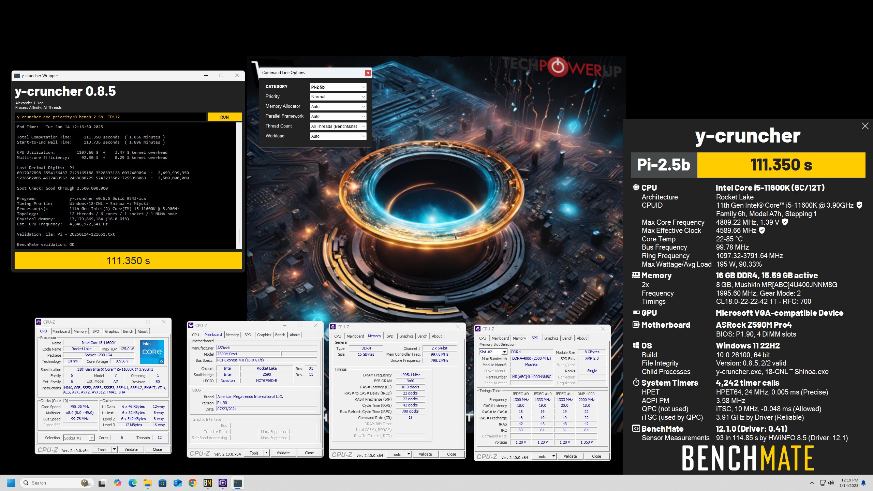Viewport: 873px width, 491px height.
Task: Open Memory tab in CPU-Z Mainboard window
Action: tap(232, 335)
